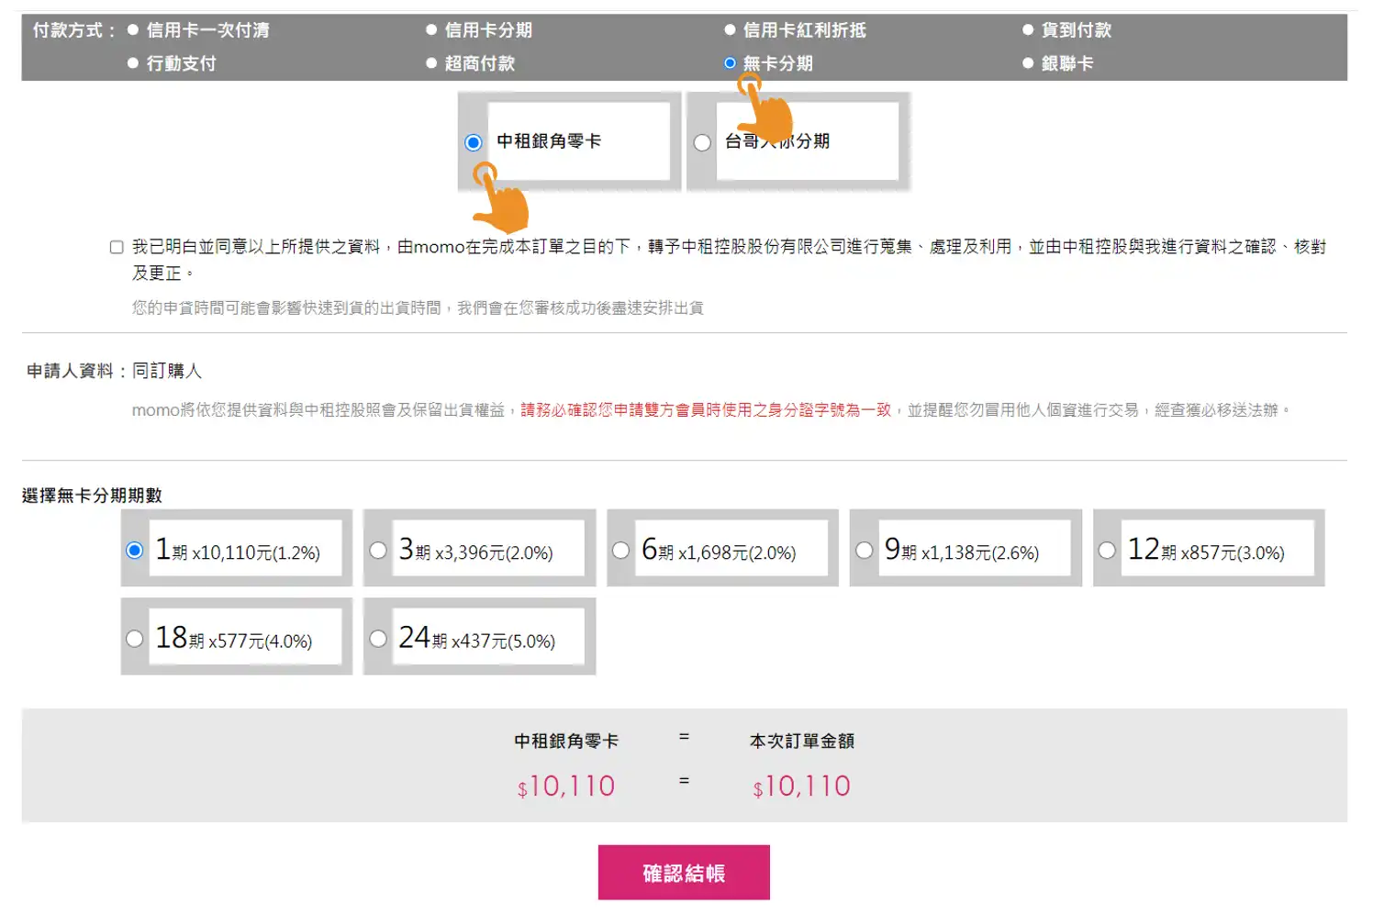Viewport: 1373px width, 915px height.
Task: Select 超商付款 payment method
Action: 431,63
